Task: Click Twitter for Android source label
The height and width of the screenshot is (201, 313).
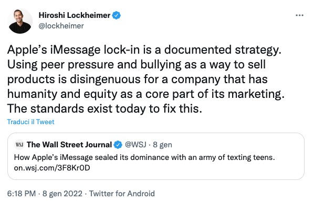Action: (x=122, y=194)
